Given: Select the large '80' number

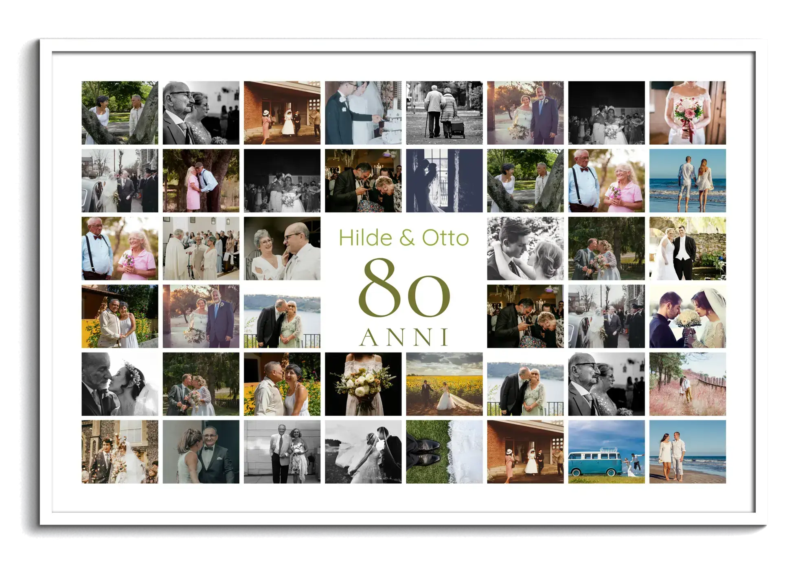Looking at the screenshot, I should pyautogui.click(x=403, y=289).
